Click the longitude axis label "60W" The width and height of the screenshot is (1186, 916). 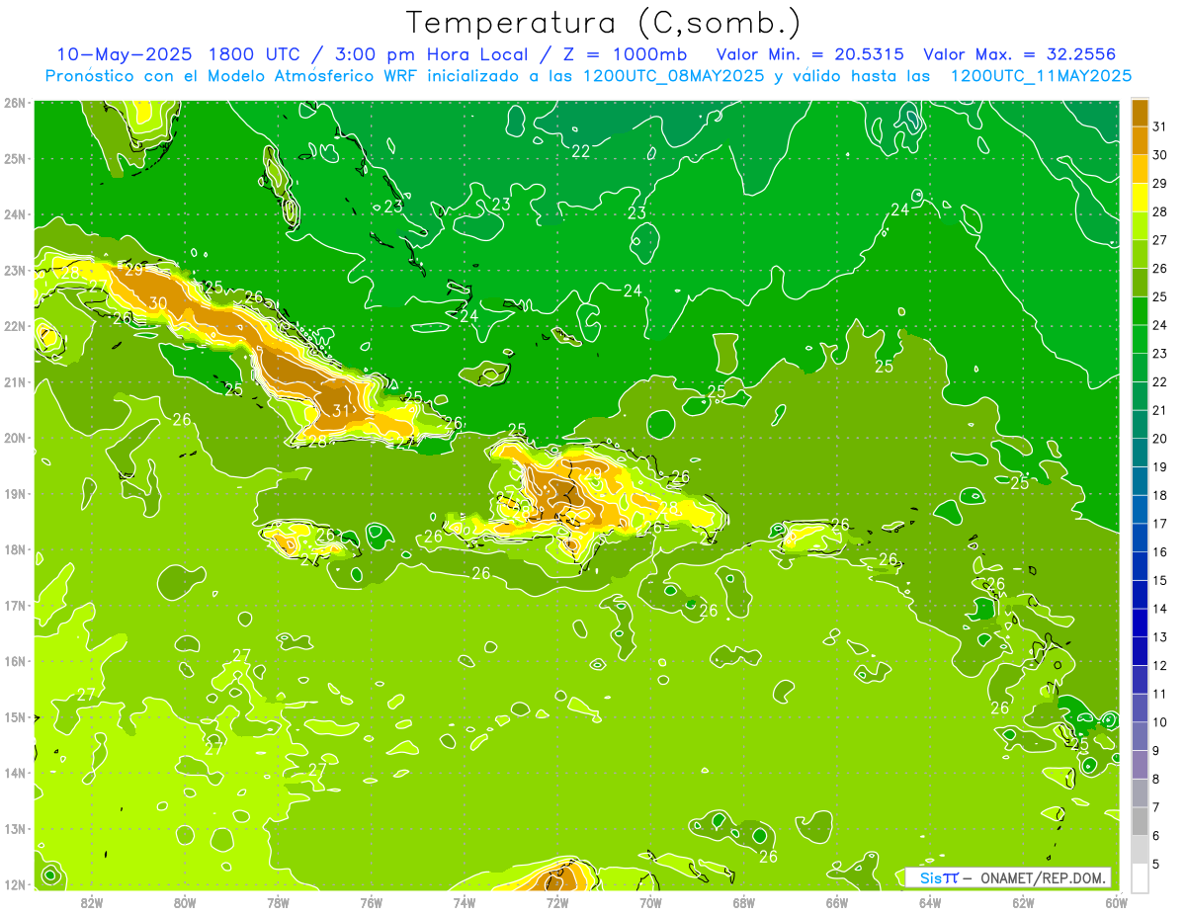click(1117, 902)
